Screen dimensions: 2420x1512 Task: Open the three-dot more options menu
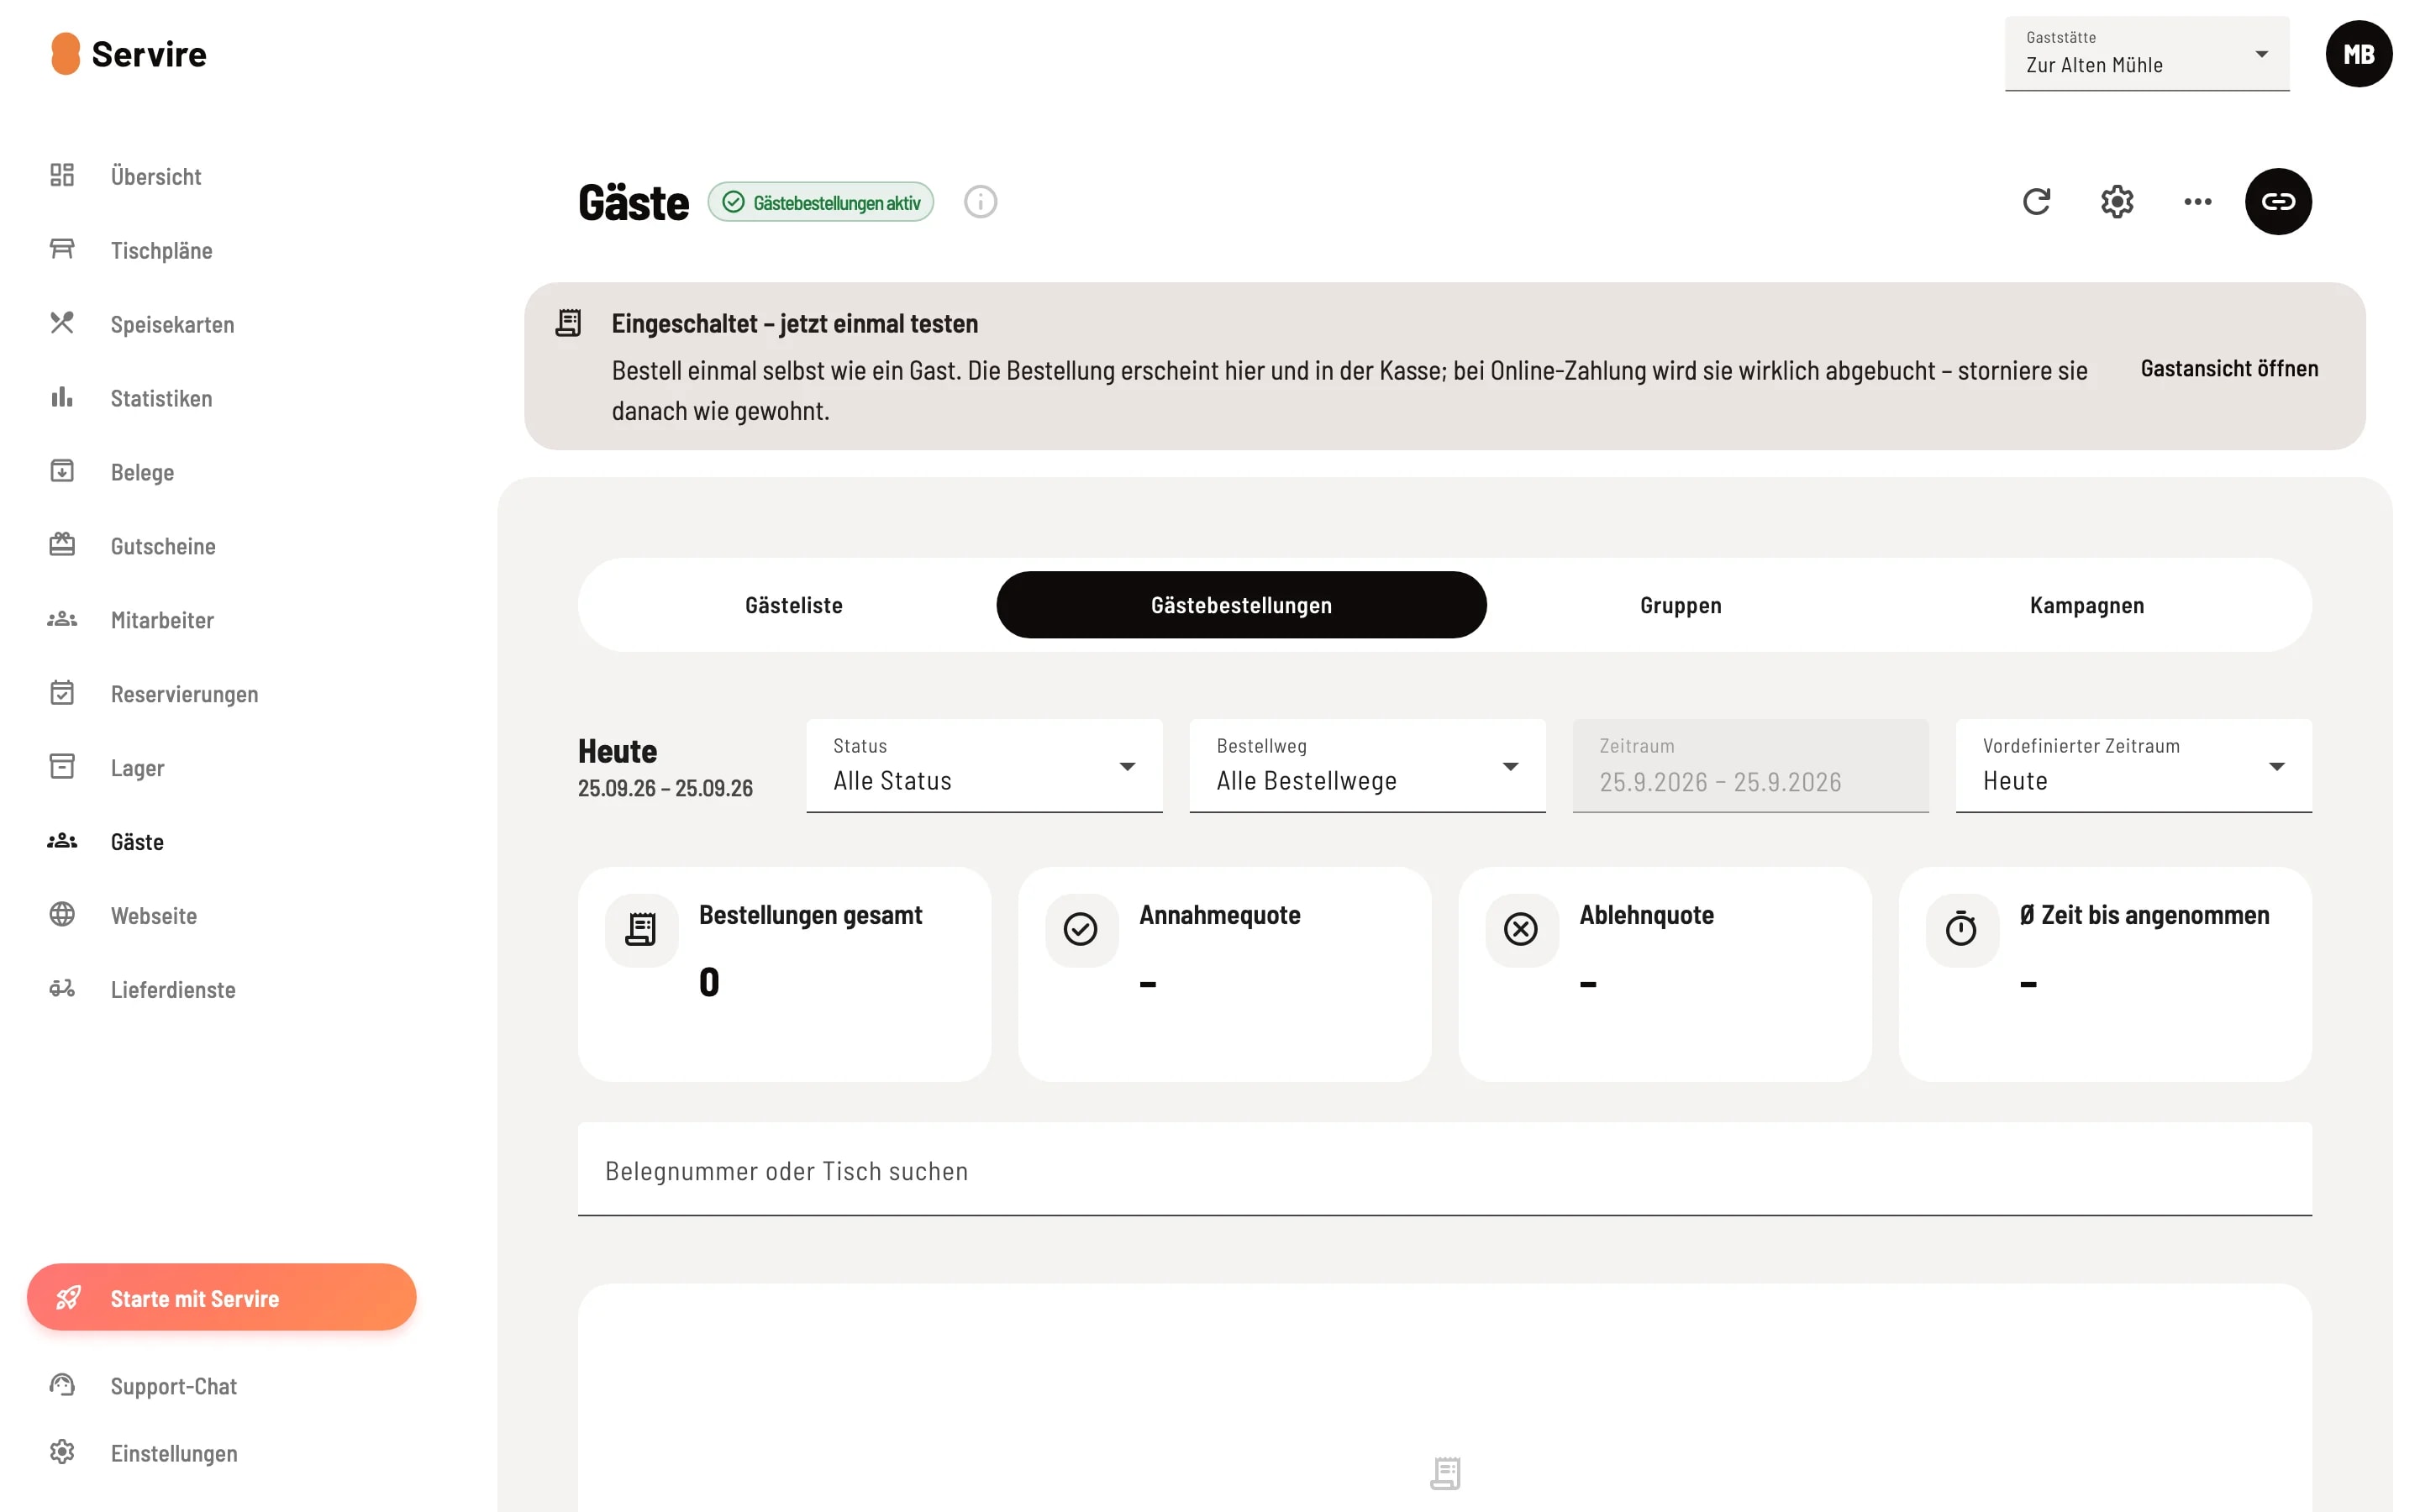coord(2197,202)
